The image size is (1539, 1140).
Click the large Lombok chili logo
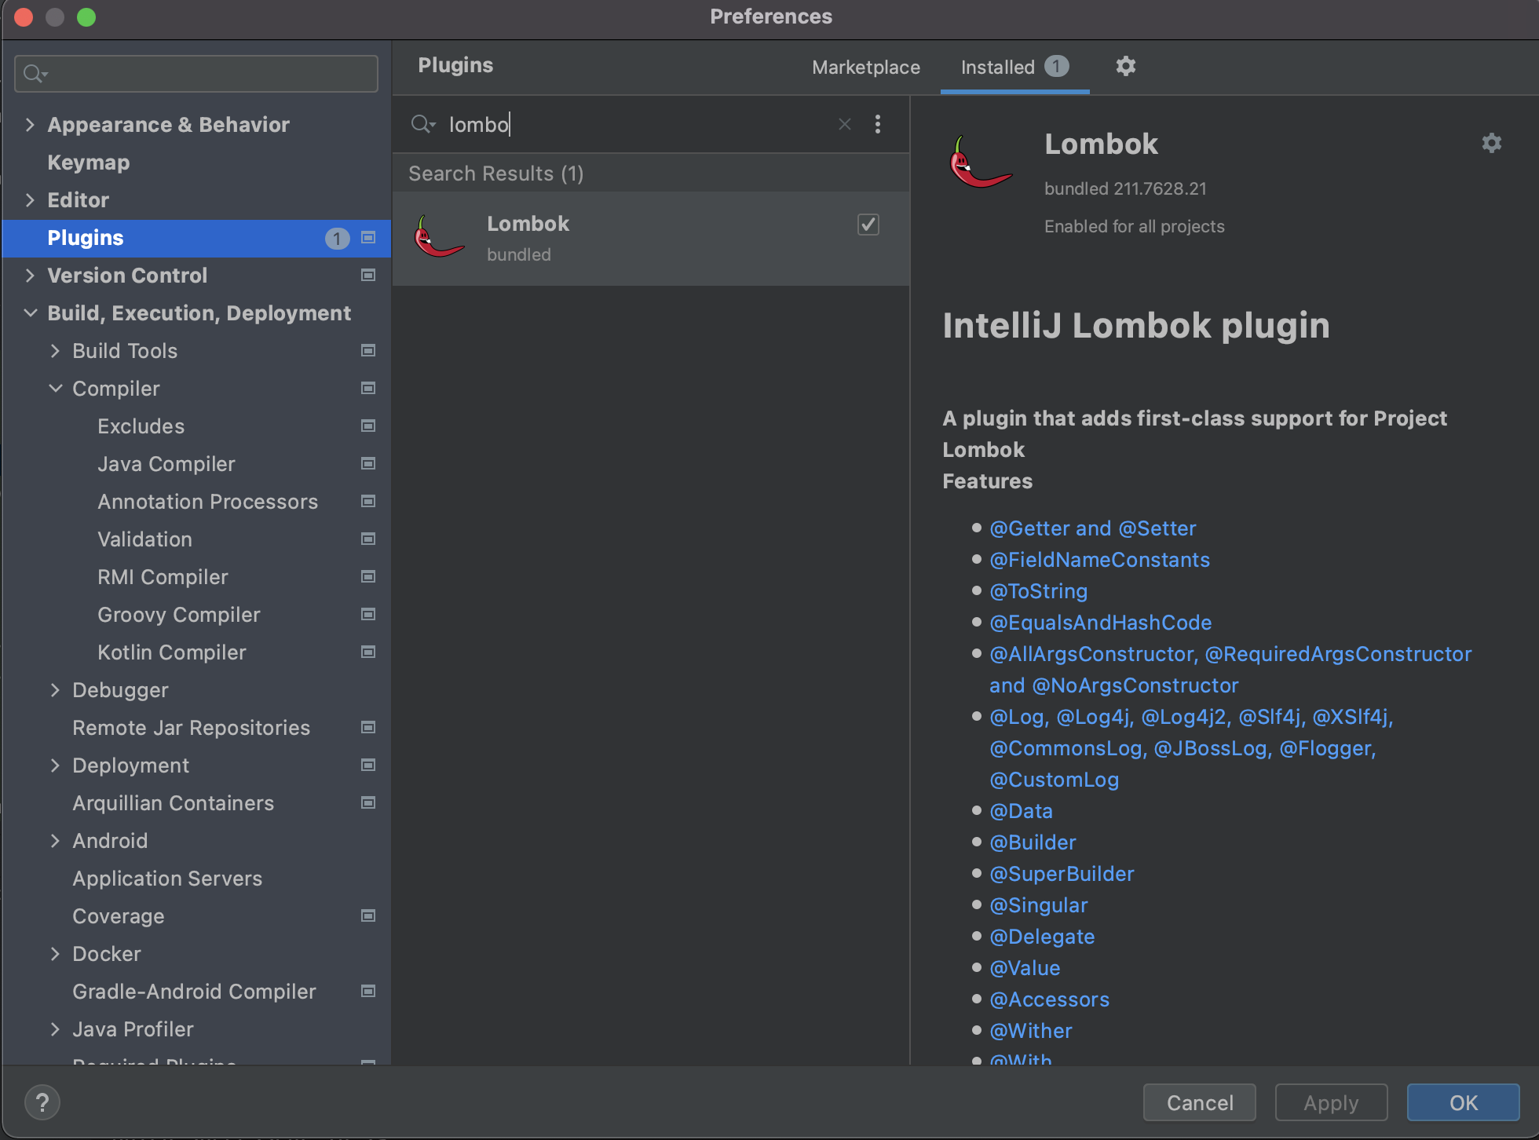[980, 162]
